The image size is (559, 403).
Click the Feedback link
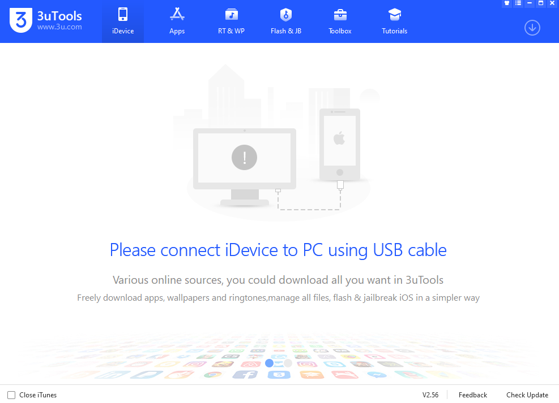(473, 395)
